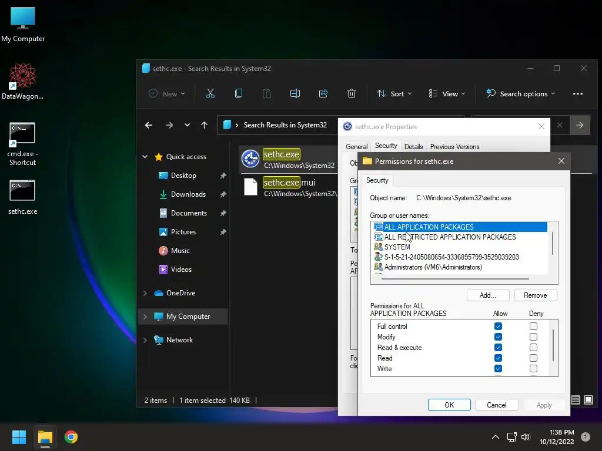Open the Windows Start menu
This screenshot has height=451, width=602.
(19, 437)
